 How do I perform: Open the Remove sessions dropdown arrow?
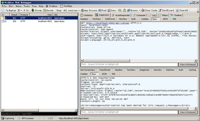pyautogui.click(x=21, y=10)
